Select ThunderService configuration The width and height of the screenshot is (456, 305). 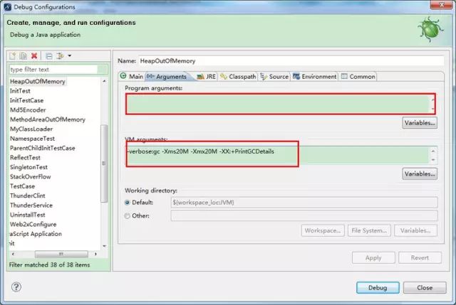tap(31, 205)
